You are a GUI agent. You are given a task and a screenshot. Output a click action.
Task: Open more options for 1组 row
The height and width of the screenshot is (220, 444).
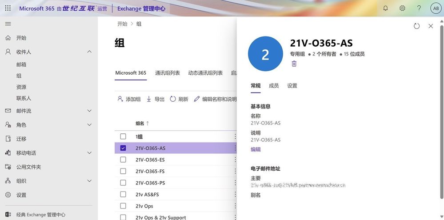pyautogui.click(x=235, y=136)
